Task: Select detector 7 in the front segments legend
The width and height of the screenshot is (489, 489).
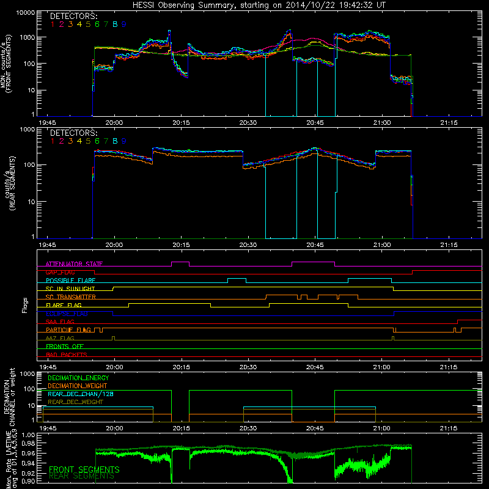Action: (106, 24)
